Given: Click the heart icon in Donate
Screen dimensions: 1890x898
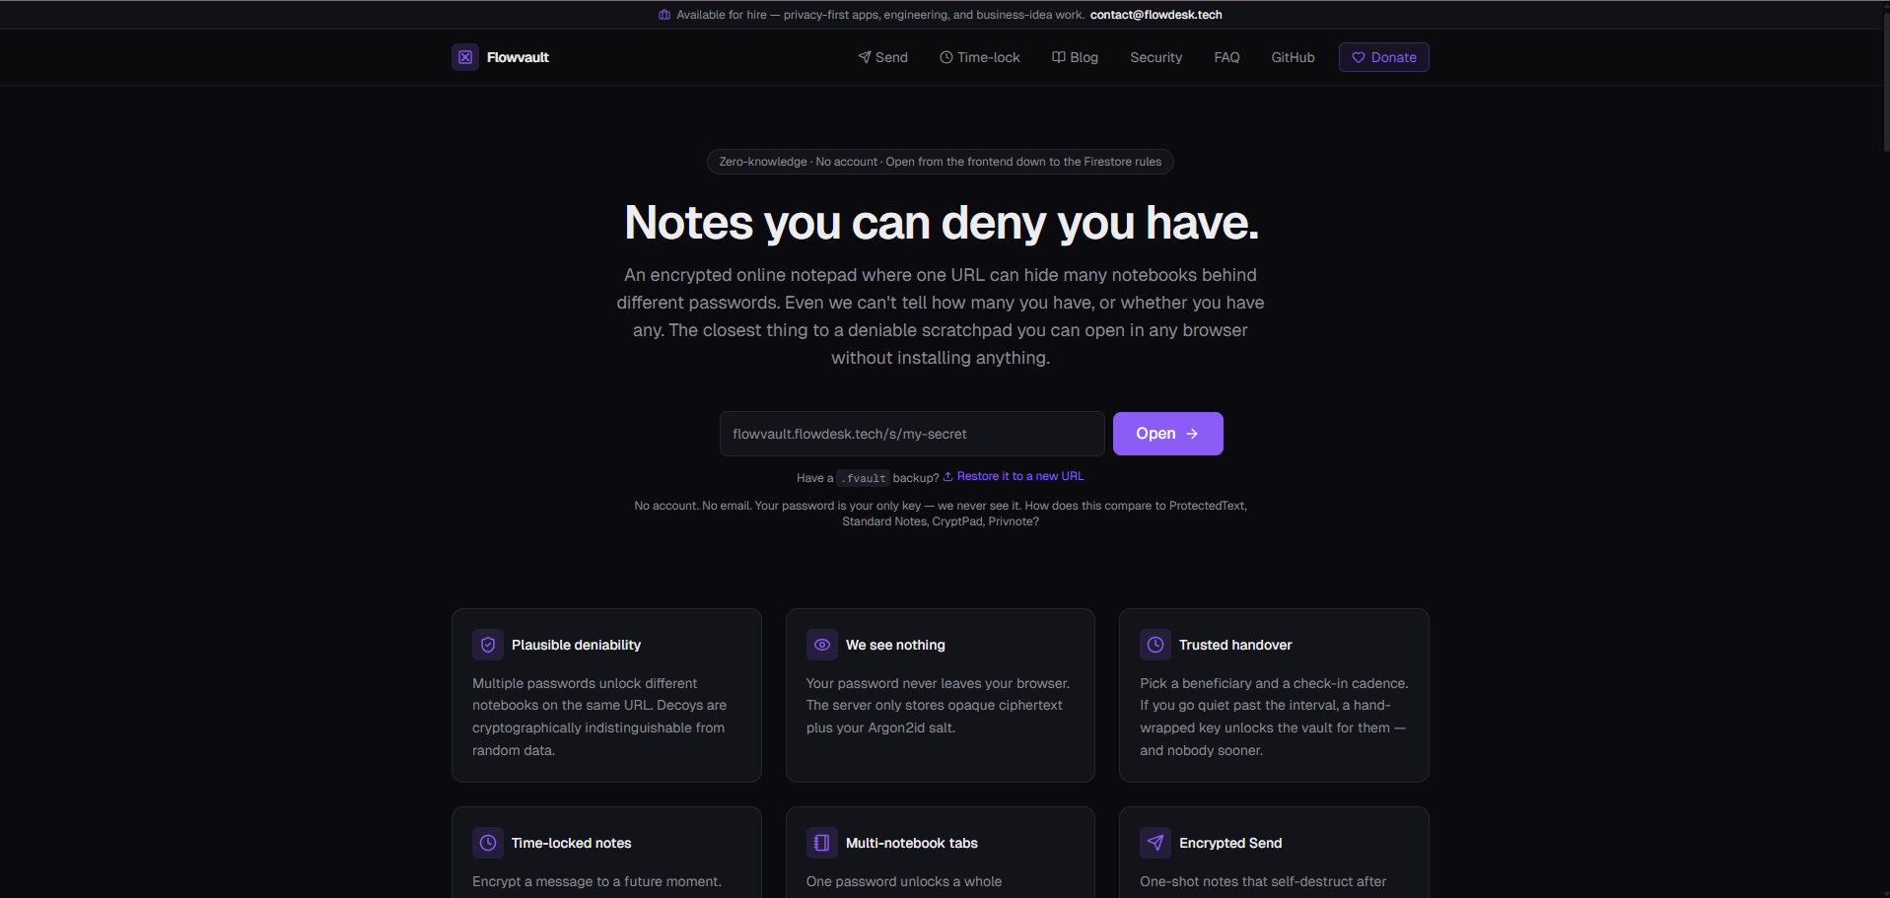Looking at the screenshot, I should point(1359,57).
